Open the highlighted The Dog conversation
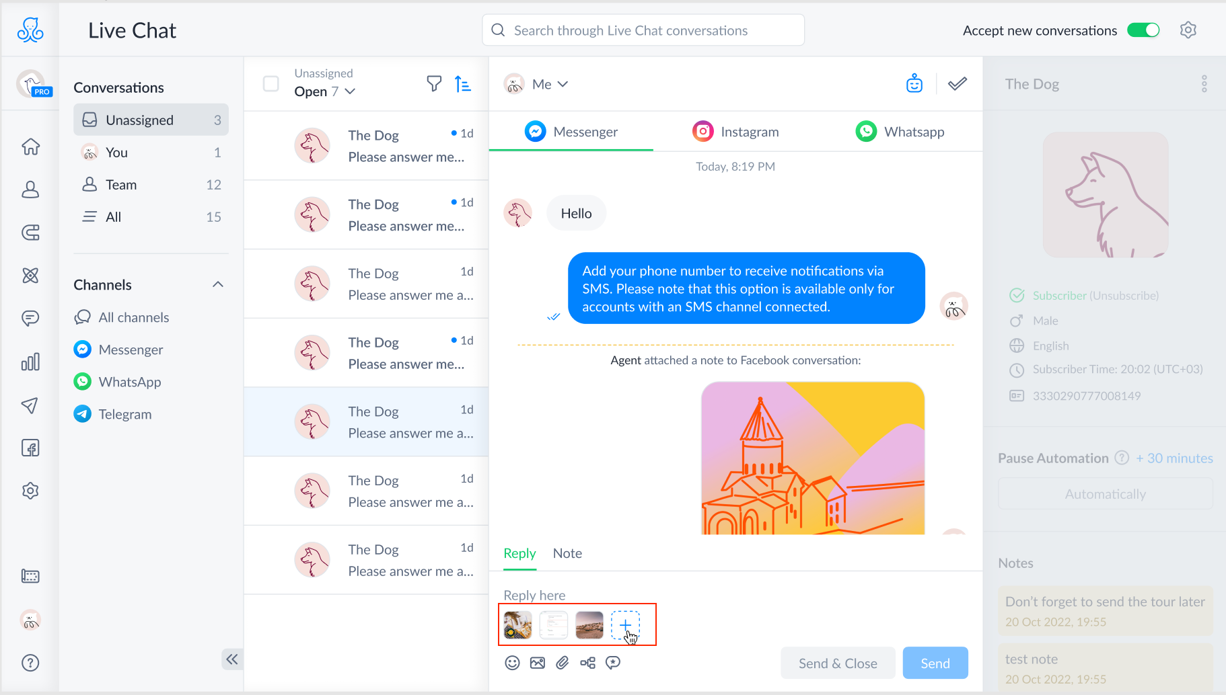This screenshot has width=1226, height=695. pos(366,422)
